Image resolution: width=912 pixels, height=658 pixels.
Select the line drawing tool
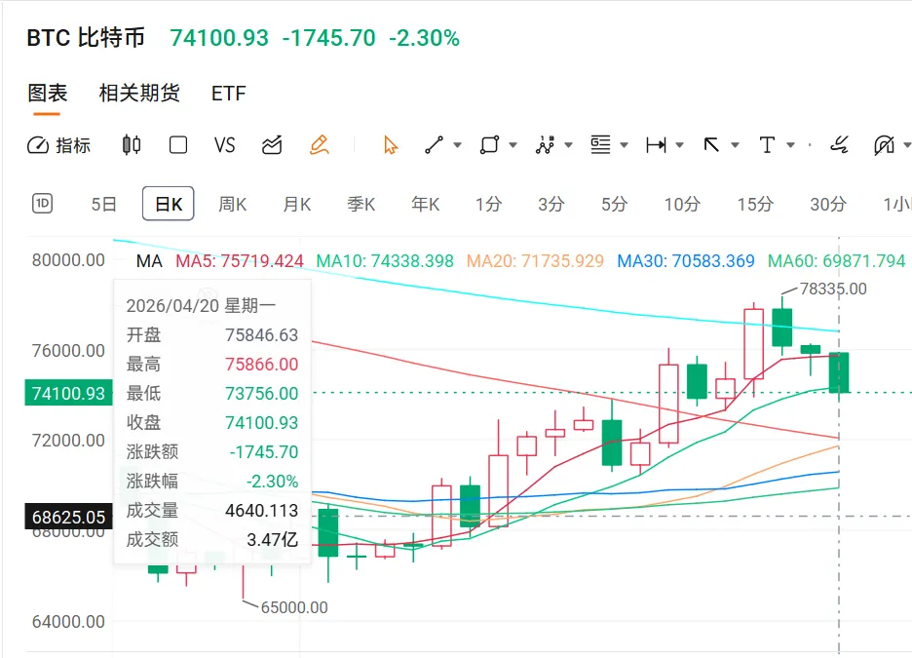(434, 145)
